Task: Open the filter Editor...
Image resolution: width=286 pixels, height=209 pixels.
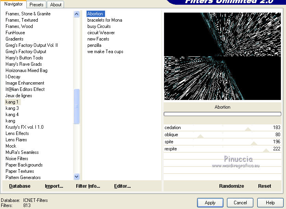Action: (x=122, y=186)
